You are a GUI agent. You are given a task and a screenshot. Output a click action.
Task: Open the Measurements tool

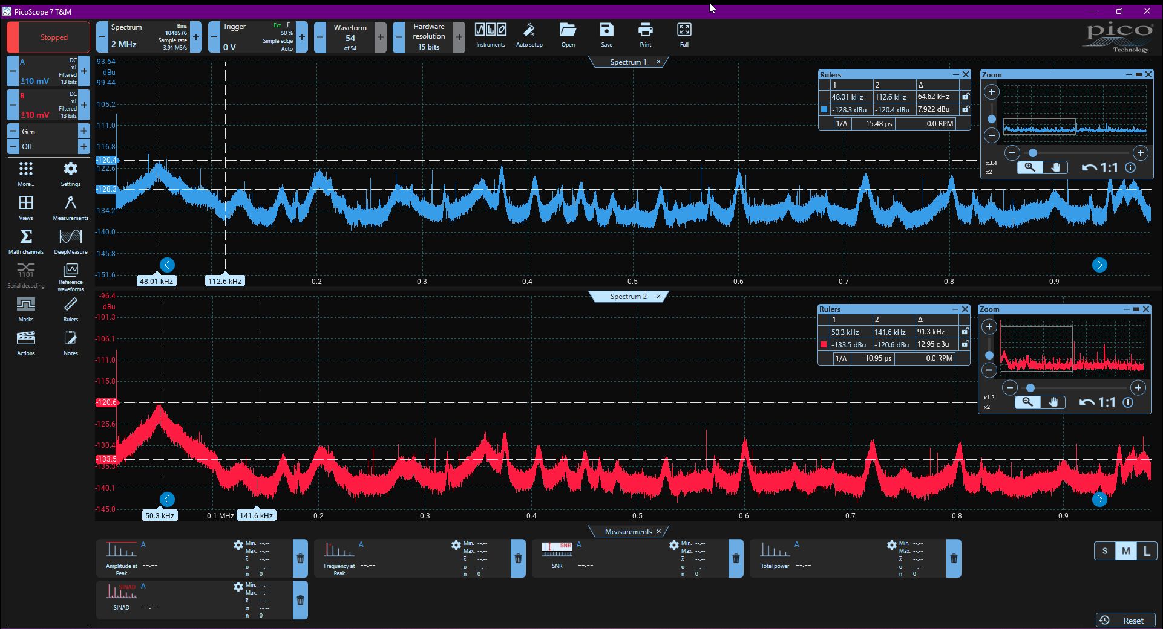71,208
